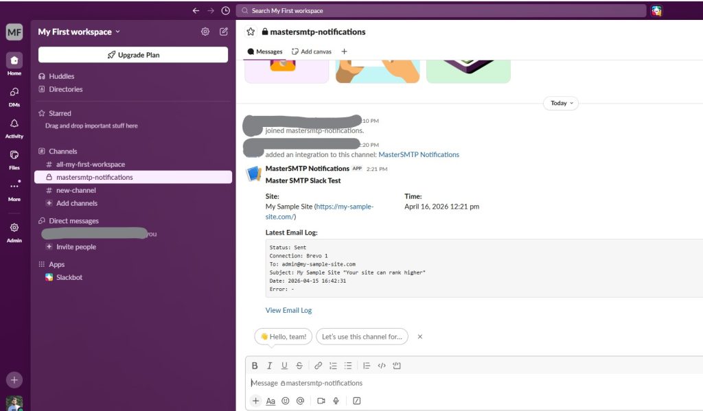Choose the Hello, team! suggestion

(x=284, y=337)
